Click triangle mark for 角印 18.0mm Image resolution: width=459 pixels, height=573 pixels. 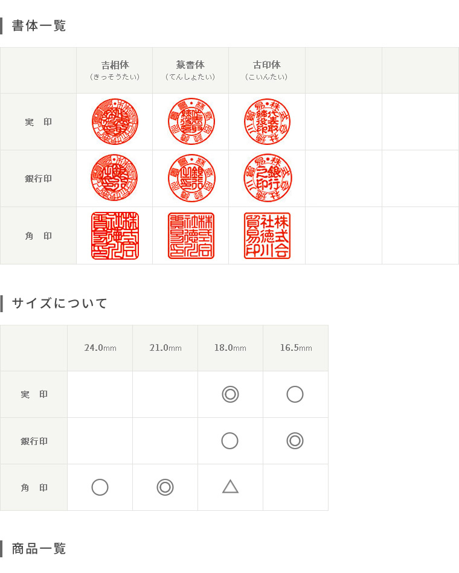pos(230,487)
